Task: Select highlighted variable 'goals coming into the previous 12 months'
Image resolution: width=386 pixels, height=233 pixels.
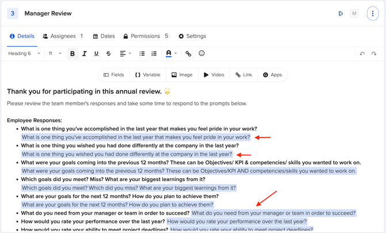Action: [x=189, y=171]
